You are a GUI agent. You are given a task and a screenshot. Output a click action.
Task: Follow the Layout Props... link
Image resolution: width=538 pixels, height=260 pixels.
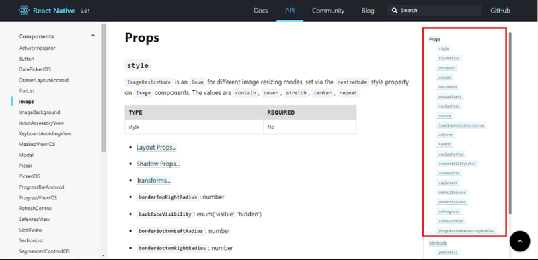point(157,147)
